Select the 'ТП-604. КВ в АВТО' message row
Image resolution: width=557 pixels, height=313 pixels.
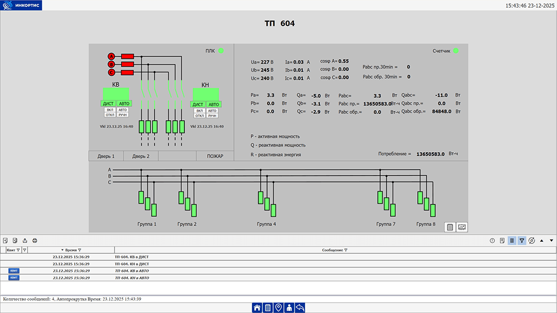pos(132,271)
